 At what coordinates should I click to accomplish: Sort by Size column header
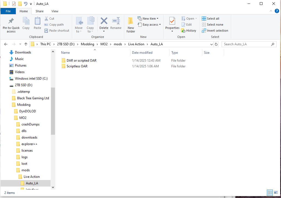(213, 53)
